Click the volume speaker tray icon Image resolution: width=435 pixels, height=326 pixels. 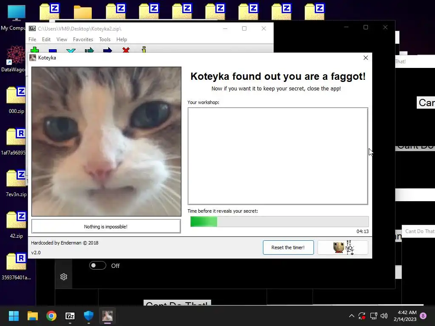click(384, 316)
